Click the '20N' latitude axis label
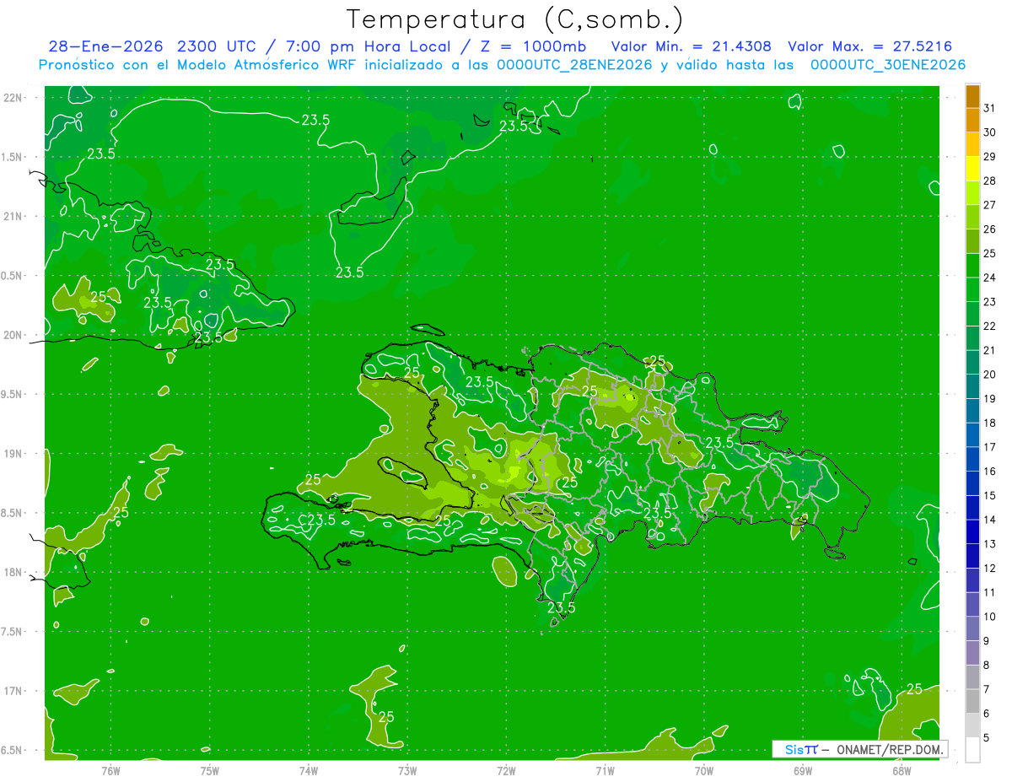 pos(13,335)
